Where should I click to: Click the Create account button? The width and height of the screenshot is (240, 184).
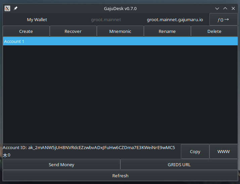[26, 31]
